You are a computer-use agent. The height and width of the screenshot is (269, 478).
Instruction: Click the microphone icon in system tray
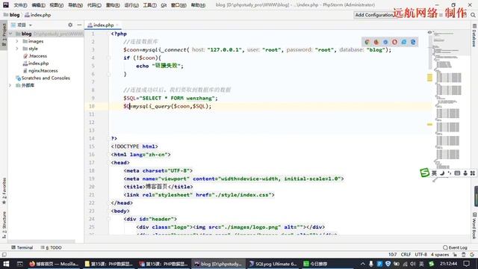point(370,264)
